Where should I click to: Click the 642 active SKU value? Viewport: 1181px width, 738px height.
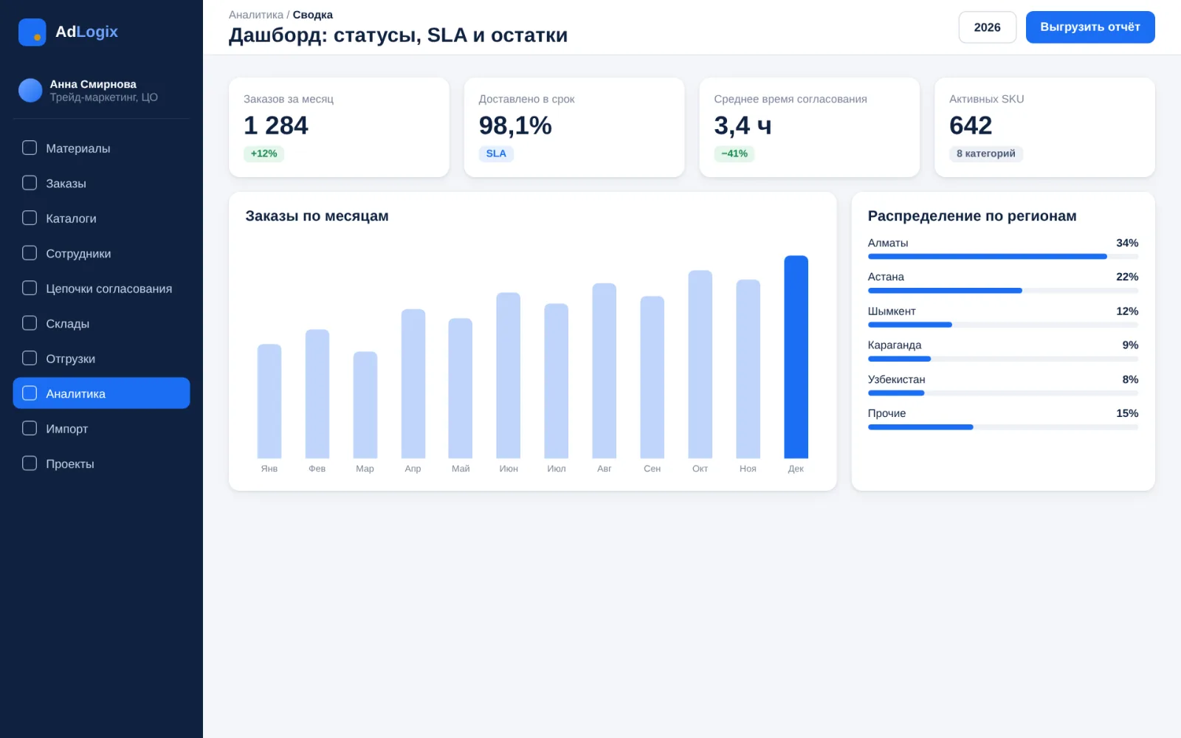click(971, 125)
